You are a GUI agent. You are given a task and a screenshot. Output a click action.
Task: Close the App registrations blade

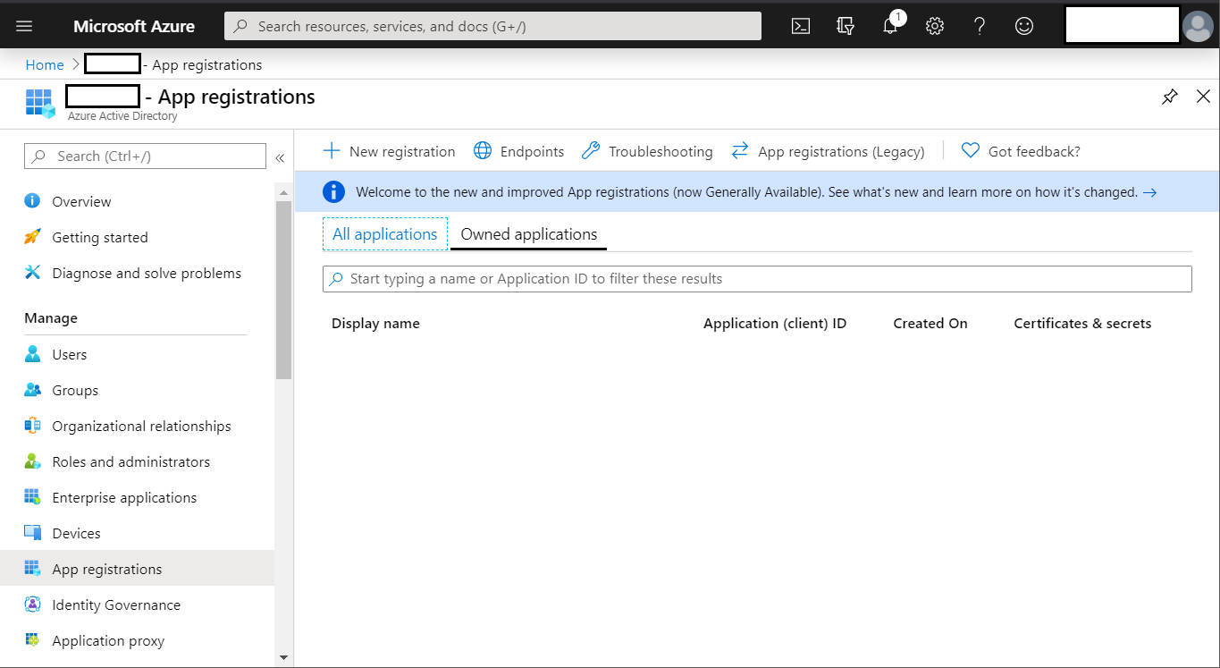[x=1203, y=97]
